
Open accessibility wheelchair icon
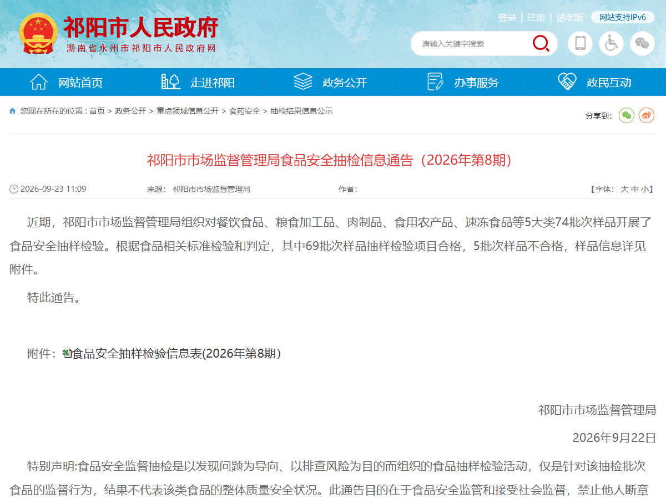tap(612, 43)
